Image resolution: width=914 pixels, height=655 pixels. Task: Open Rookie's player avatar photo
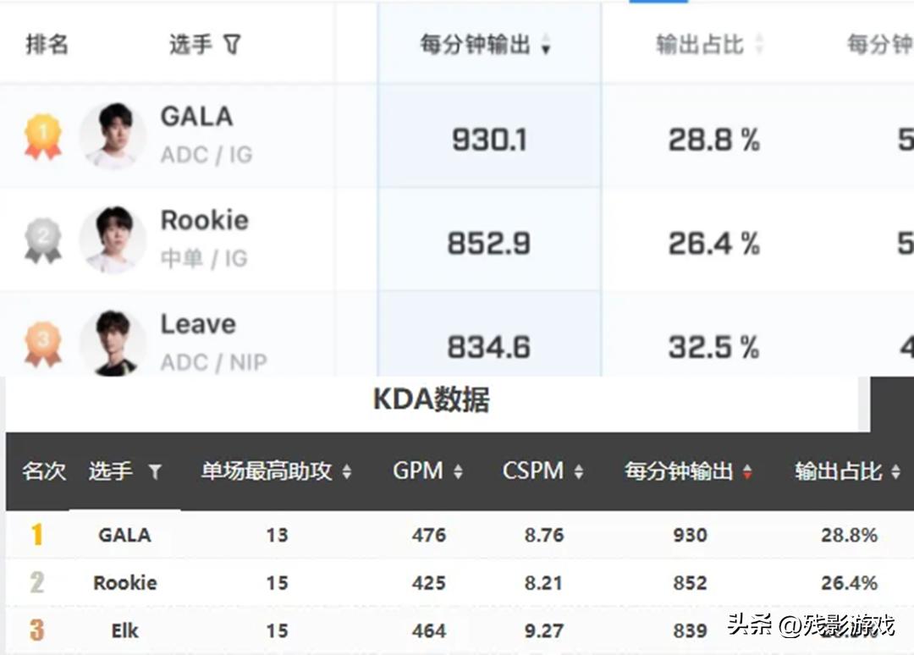(x=113, y=239)
